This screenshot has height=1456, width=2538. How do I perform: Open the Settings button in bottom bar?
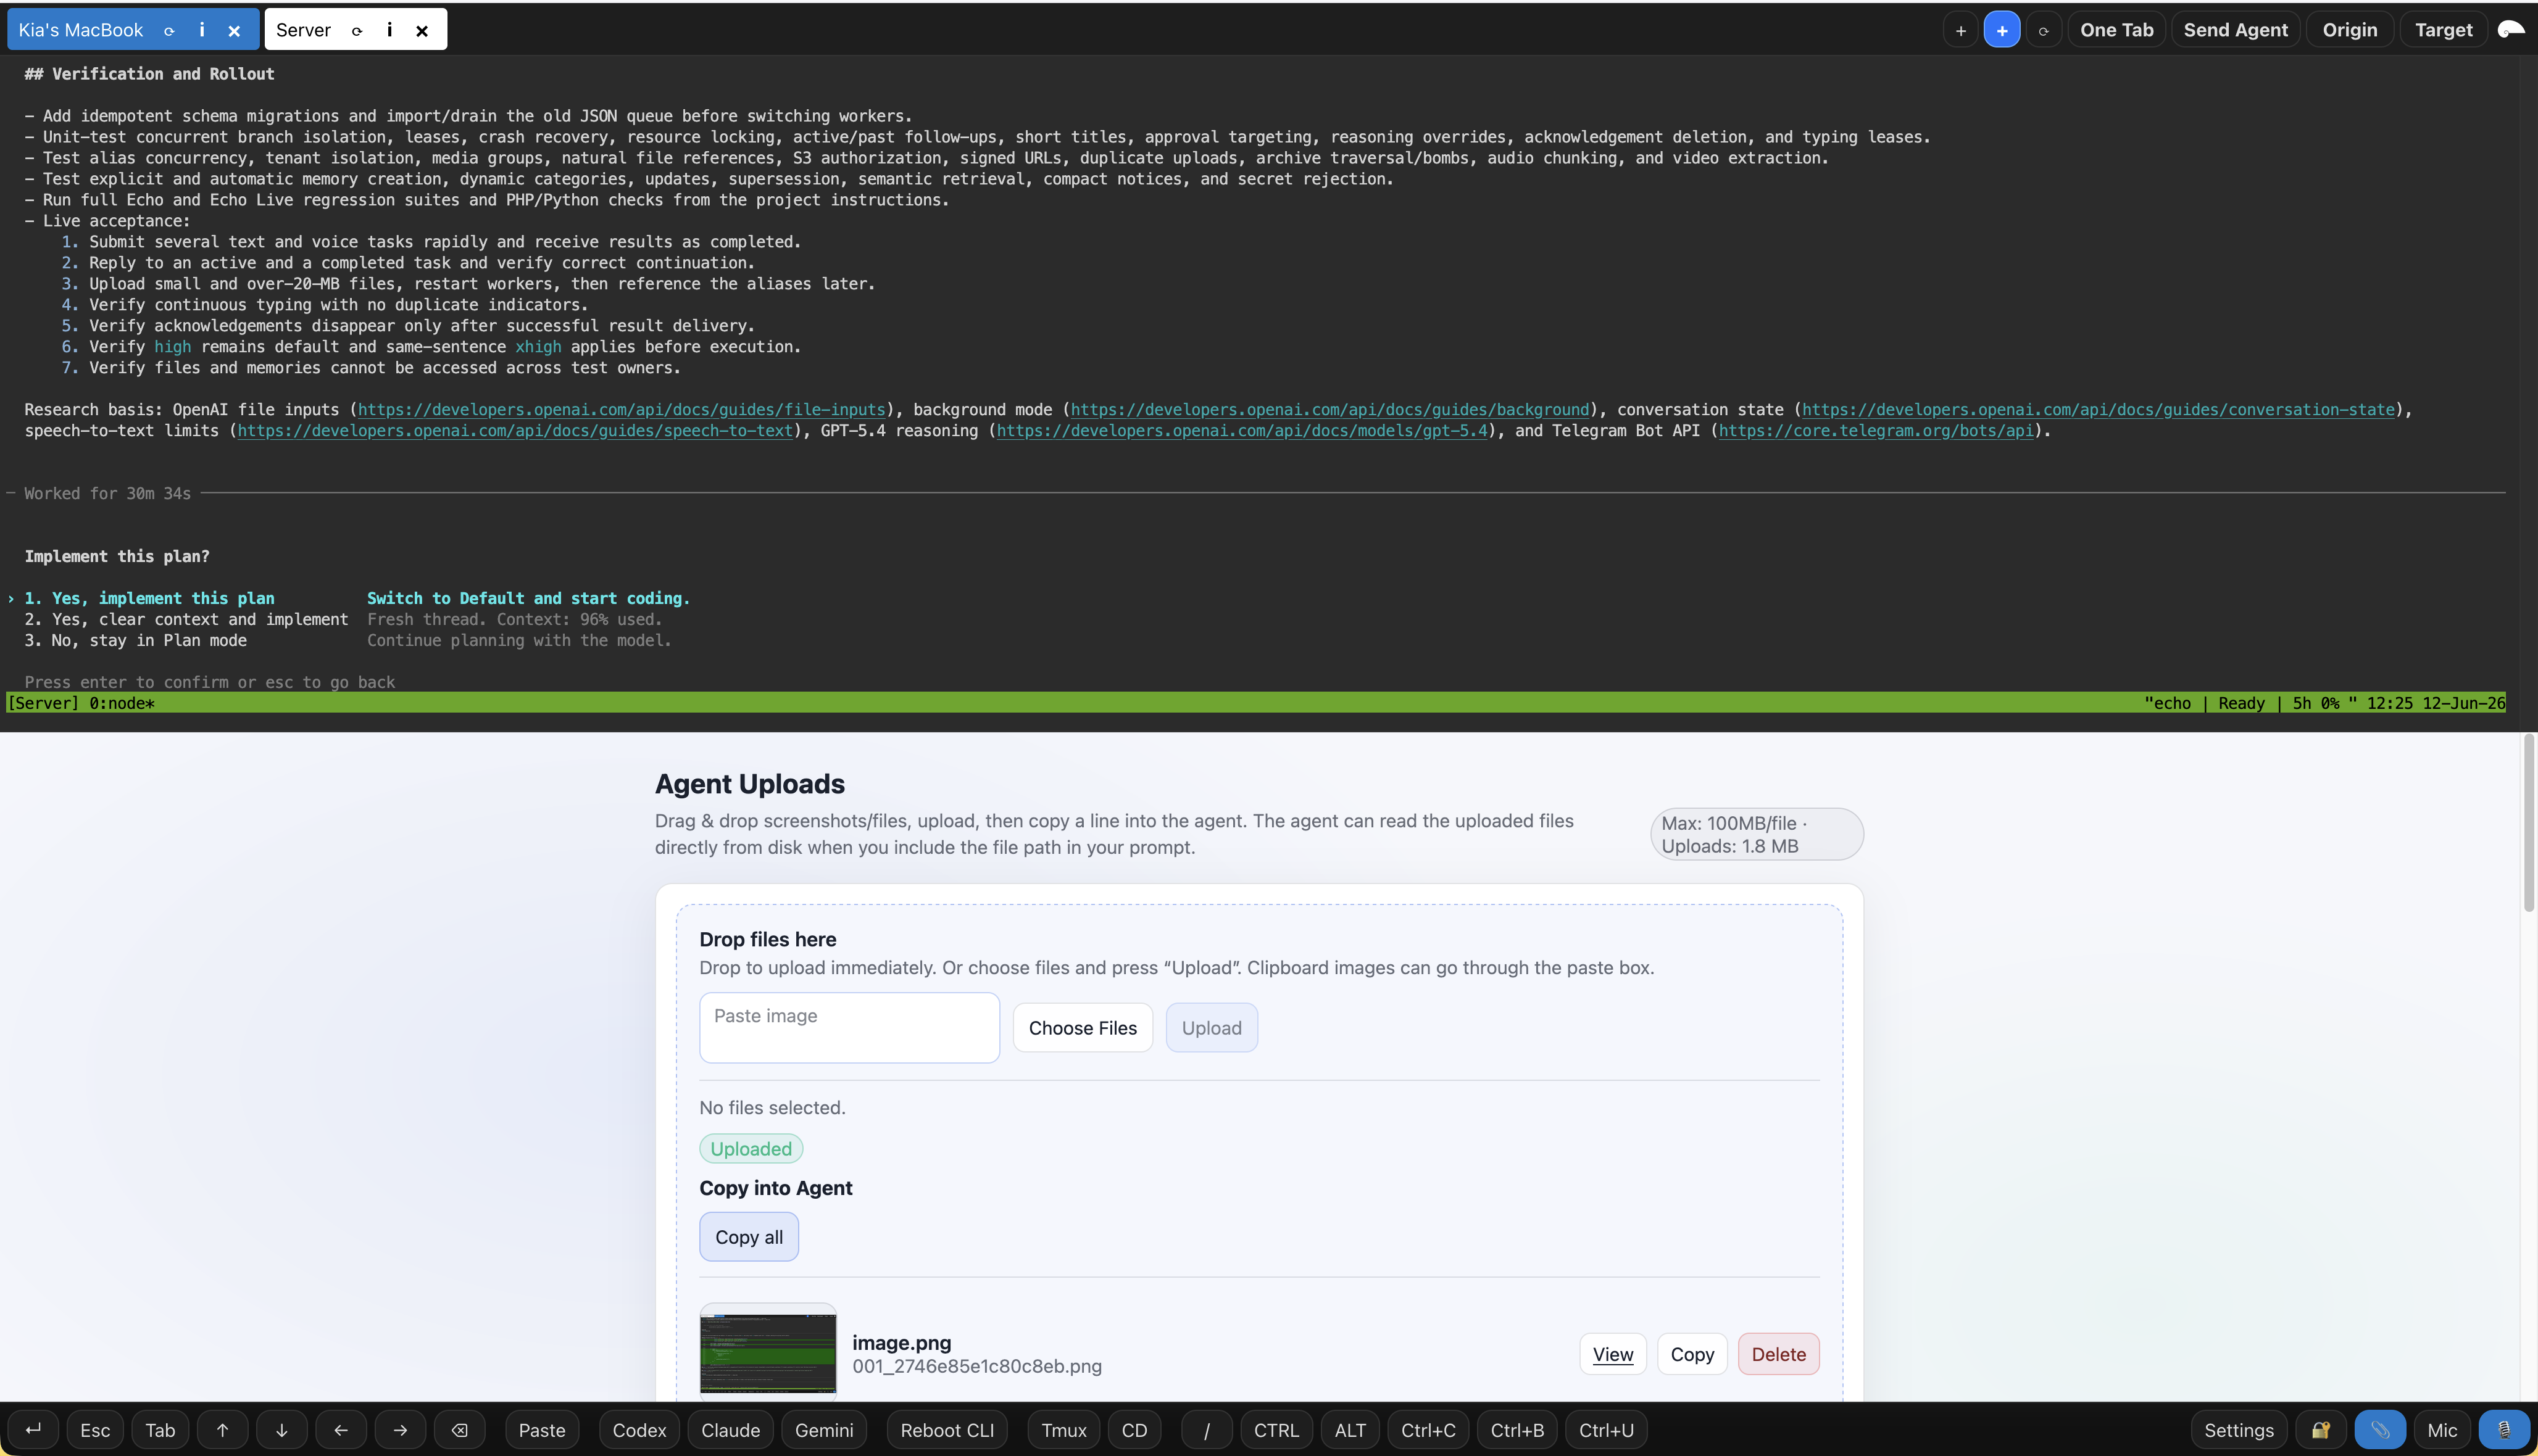[x=2239, y=1430]
